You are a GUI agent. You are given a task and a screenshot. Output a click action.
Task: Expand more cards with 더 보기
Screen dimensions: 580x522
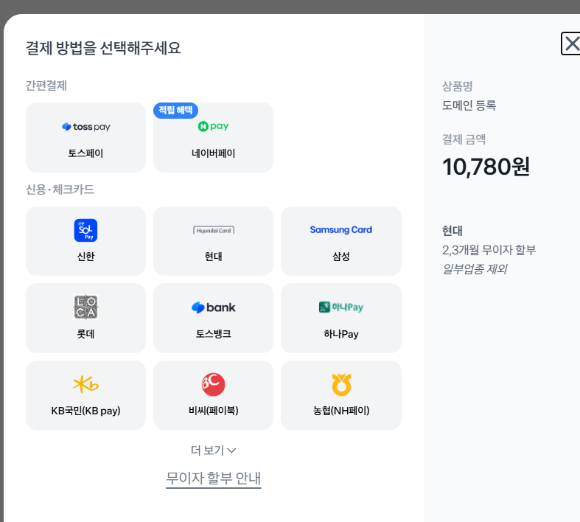click(x=214, y=450)
